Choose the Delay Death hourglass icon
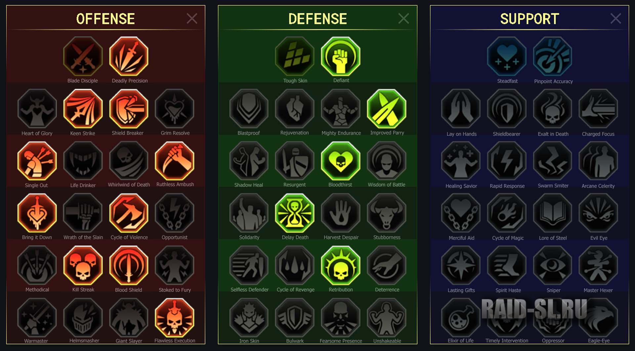Viewport: 635px width, 351px height. click(x=295, y=213)
